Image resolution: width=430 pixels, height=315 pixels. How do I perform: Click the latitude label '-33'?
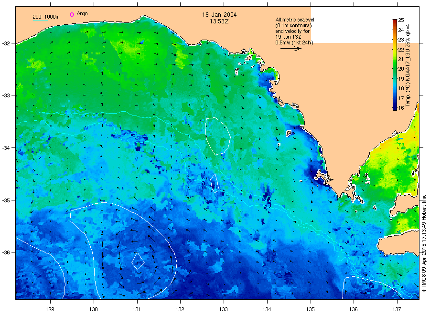pyautogui.click(x=6, y=95)
